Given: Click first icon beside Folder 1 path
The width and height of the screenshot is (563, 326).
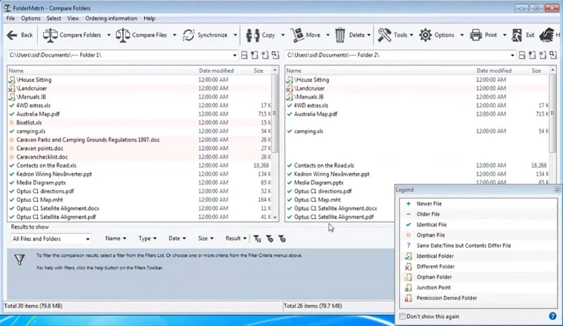Looking at the screenshot, I should (244, 55).
